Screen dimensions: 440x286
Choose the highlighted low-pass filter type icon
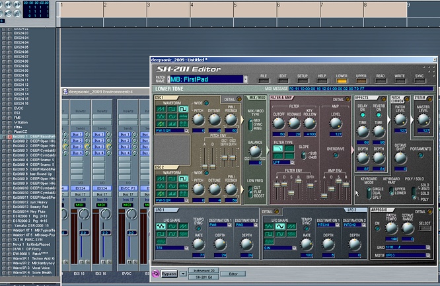[278, 149]
